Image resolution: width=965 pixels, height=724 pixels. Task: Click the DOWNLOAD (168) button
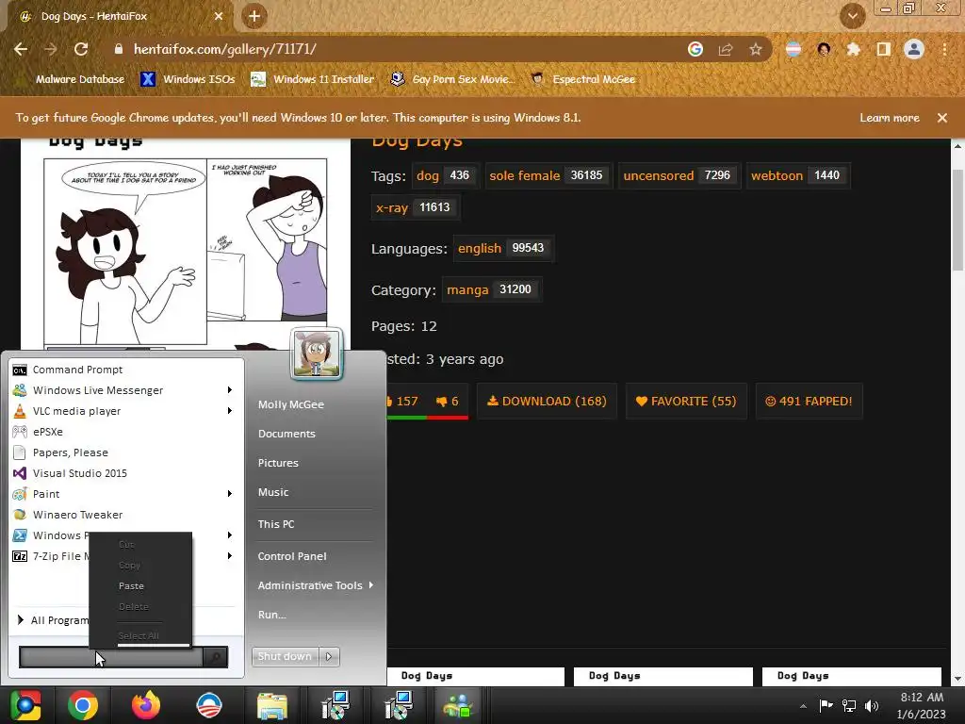(547, 402)
